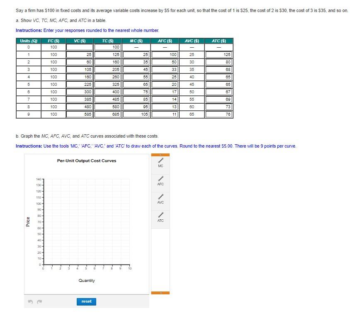Viewport: 350px width, 313px height.
Task: Select the MC drawing tool
Action: click(160, 163)
